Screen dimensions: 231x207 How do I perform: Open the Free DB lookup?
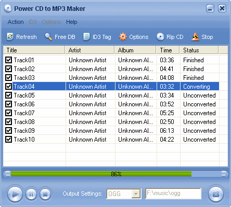point(60,37)
